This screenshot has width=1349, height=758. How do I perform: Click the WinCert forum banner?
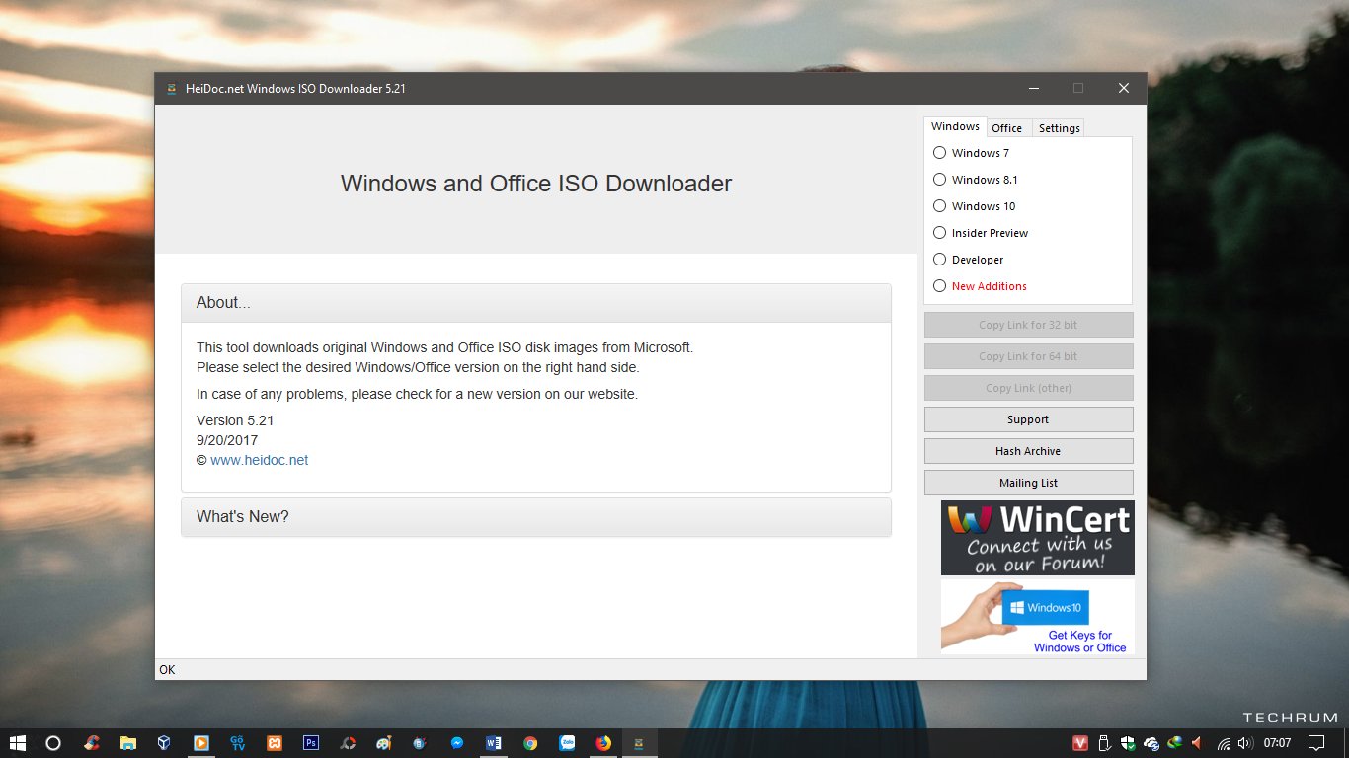click(x=1037, y=538)
